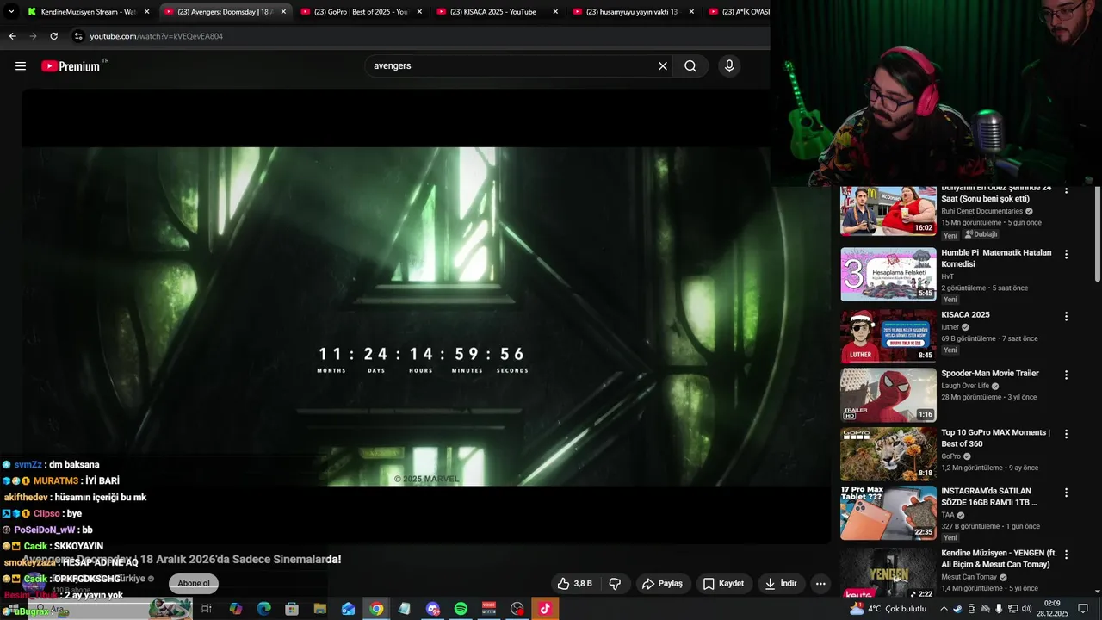
Task: Open File Explorer from the taskbar
Action: [x=319, y=609]
